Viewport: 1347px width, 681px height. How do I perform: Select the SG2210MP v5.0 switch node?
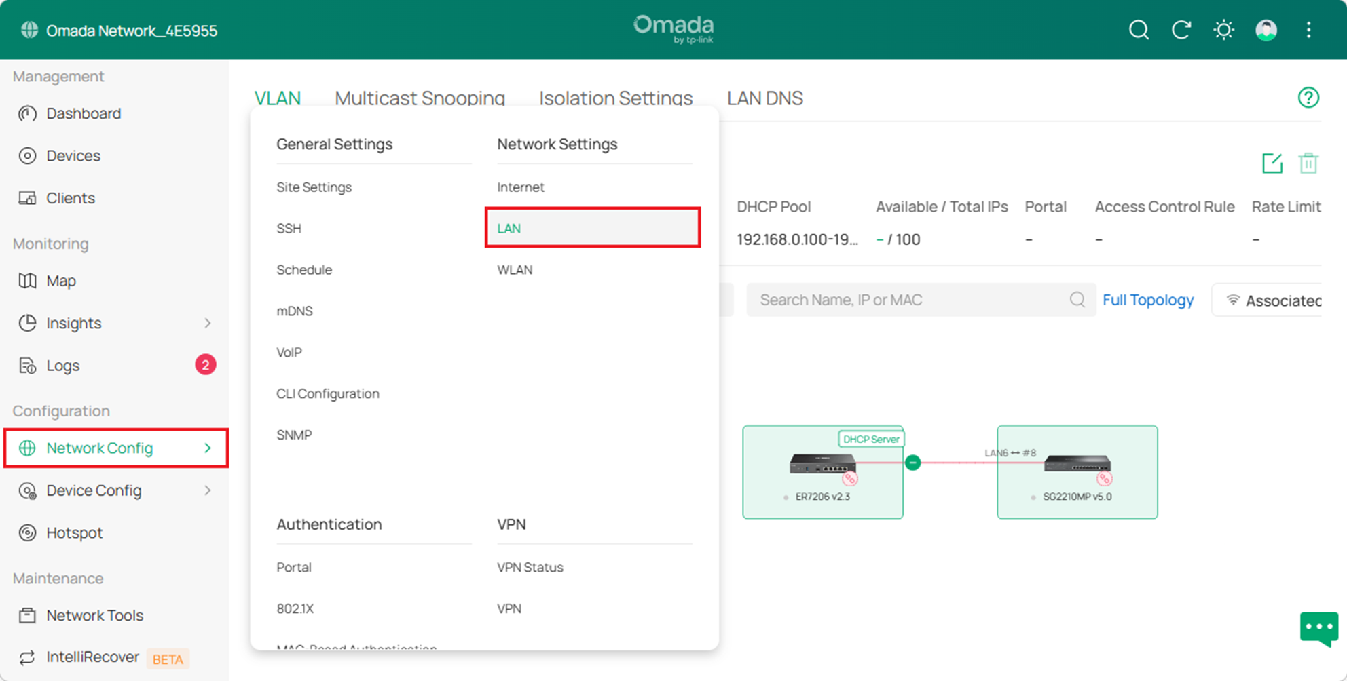[1077, 472]
